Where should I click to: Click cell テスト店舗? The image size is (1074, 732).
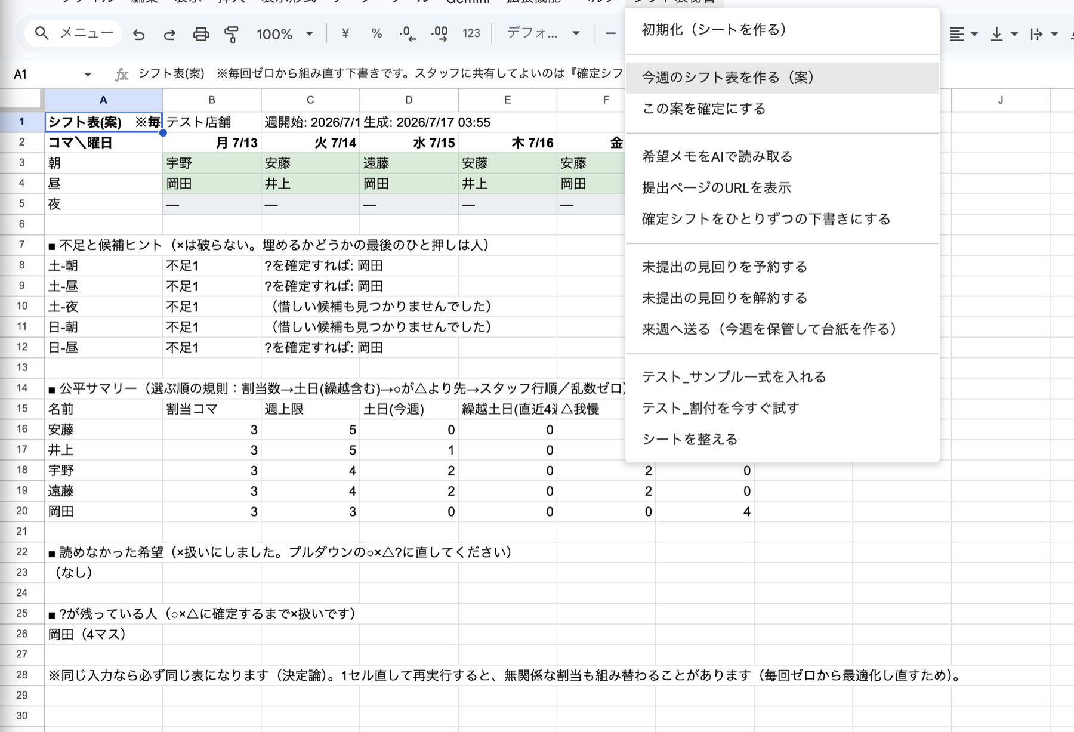click(x=212, y=122)
